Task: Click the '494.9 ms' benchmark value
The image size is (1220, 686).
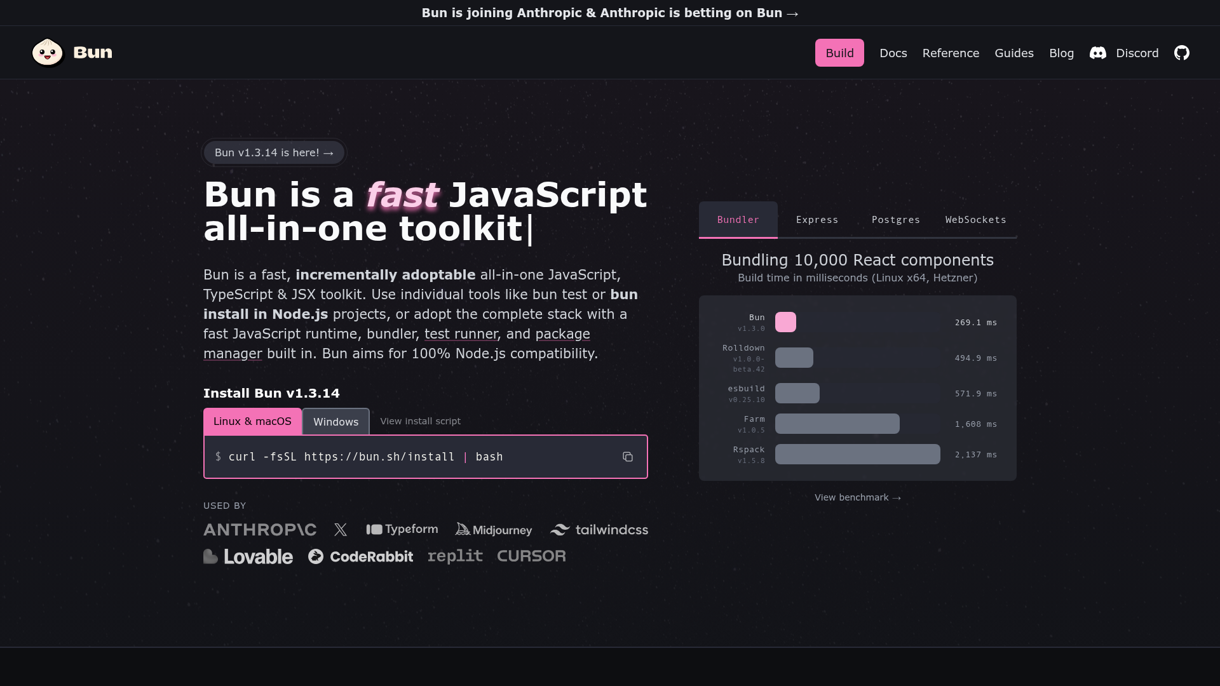Action: coord(976,358)
